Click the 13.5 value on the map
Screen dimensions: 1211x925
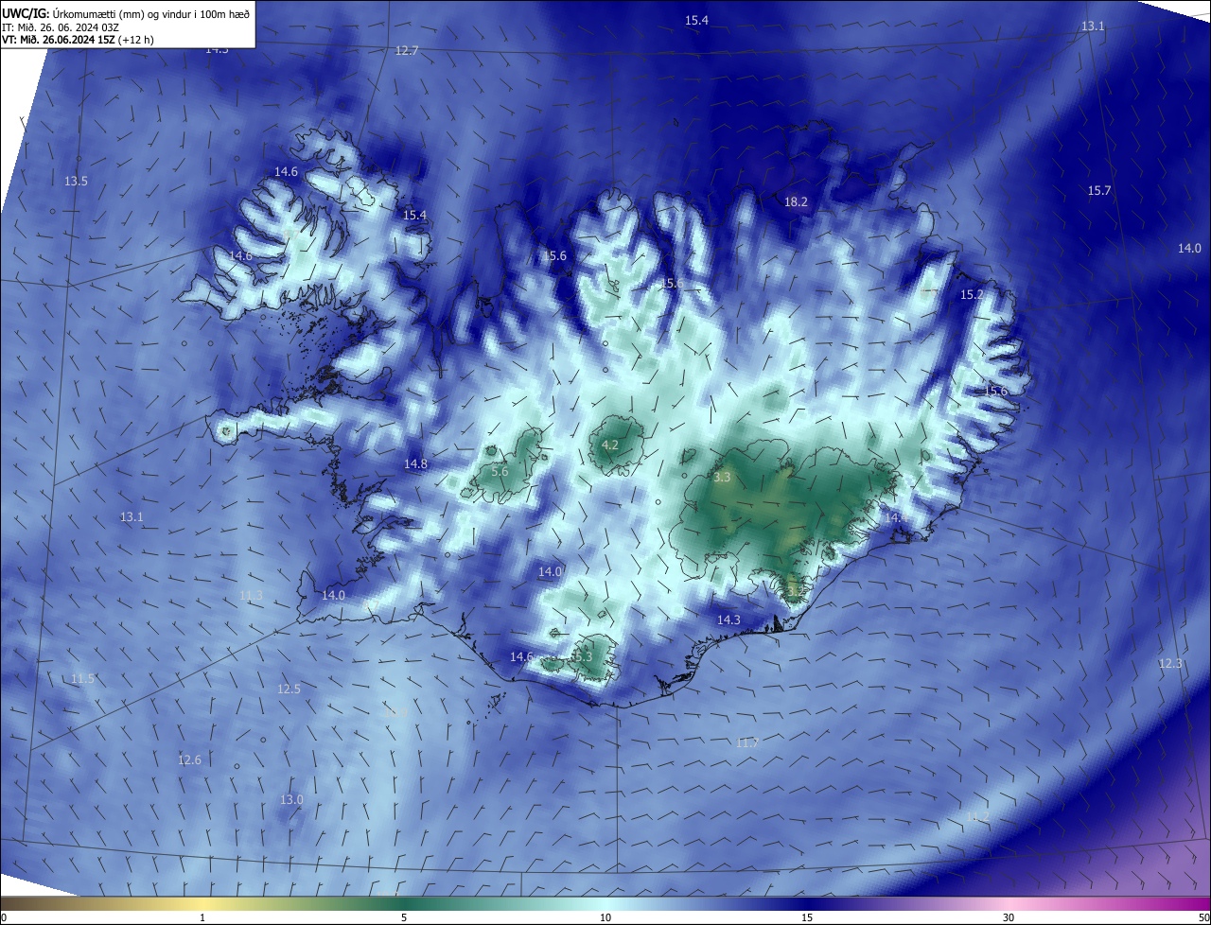click(x=76, y=181)
